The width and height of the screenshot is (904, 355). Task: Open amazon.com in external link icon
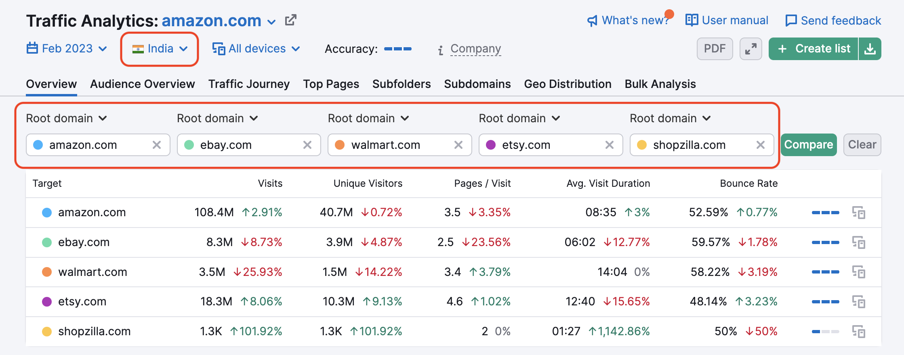(290, 20)
